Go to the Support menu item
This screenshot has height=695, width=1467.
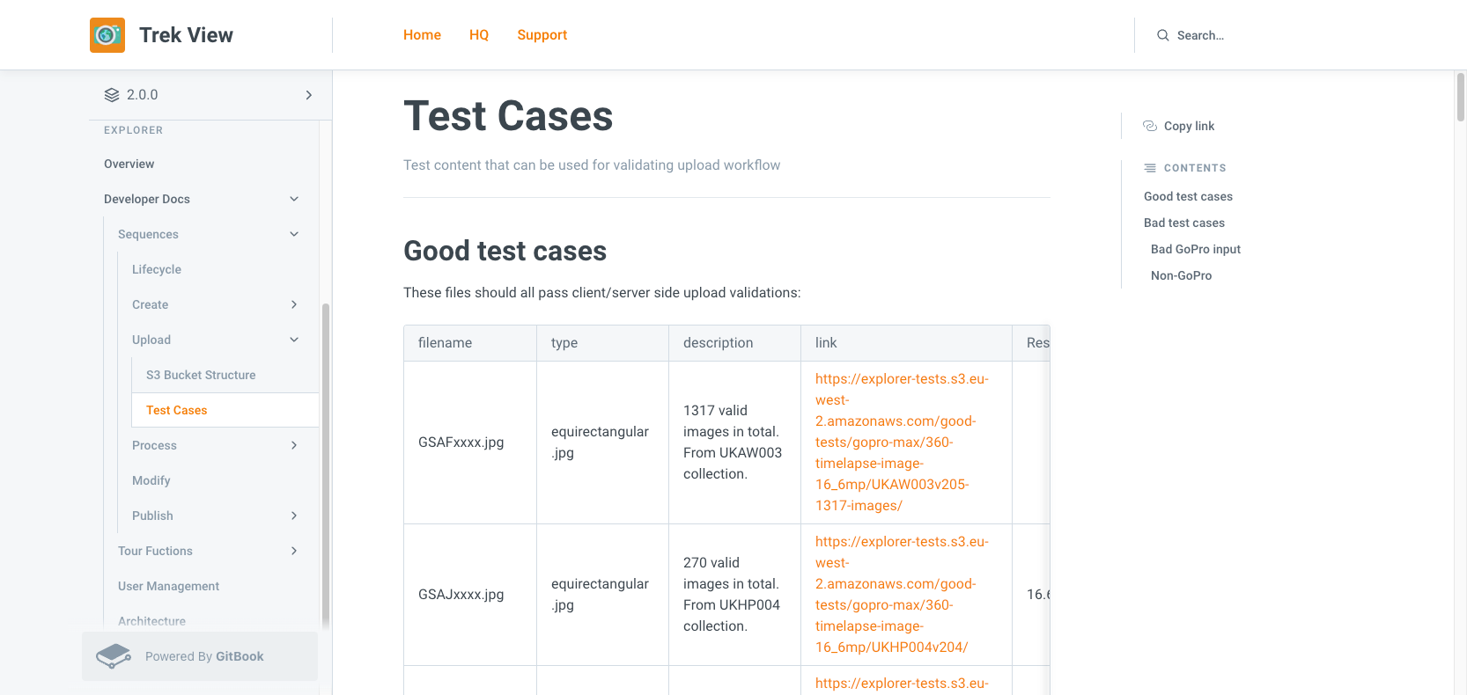pyautogui.click(x=542, y=35)
